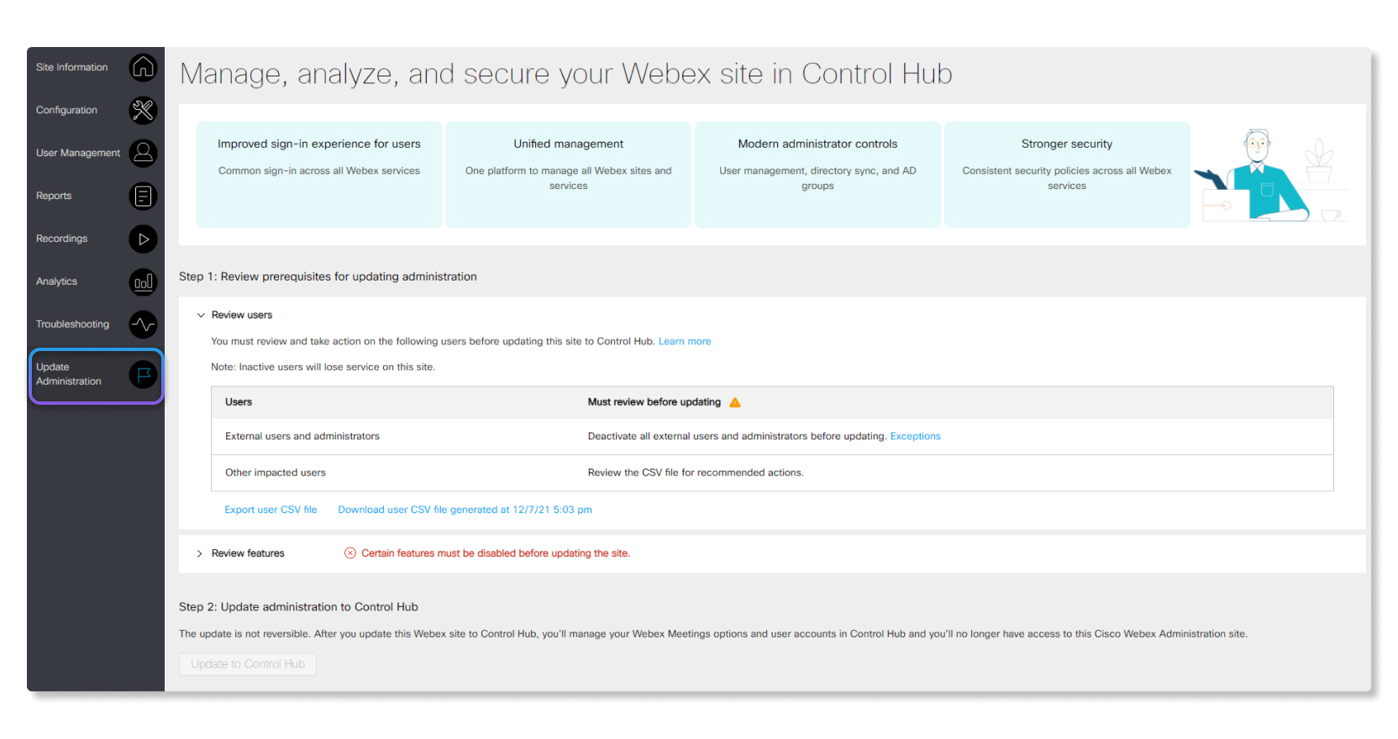Open the Analytics bar chart icon

click(143, 281)
